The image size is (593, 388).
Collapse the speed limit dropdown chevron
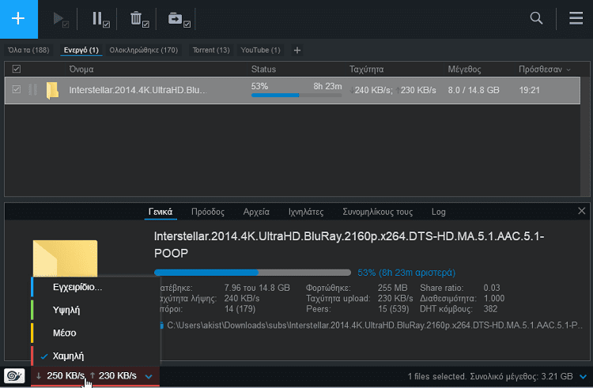pyautogui.click(x=149, y=376)
